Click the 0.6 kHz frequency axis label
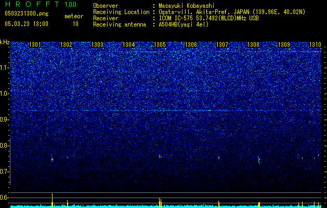This screenshot has height=208, width=327. click(x=5, y=198)
